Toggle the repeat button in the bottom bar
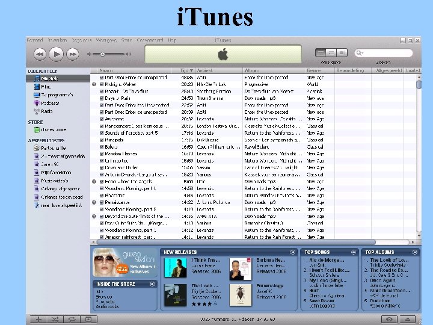This screenshot has height=325, width=433. click(x=72, y=320)
